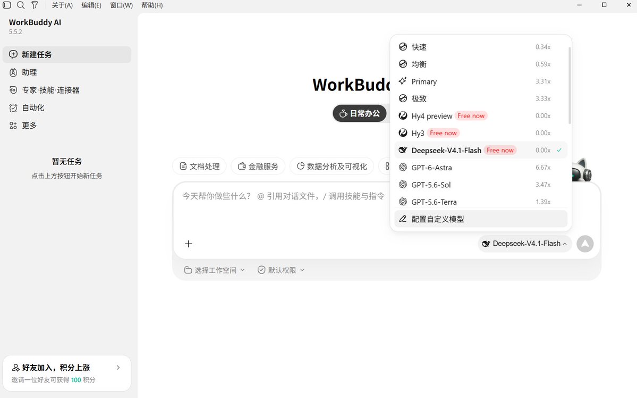Click the pie chart icon in 数据分析及可视化
This screenshot has width=637, height=398.
(x=301, y=166)
